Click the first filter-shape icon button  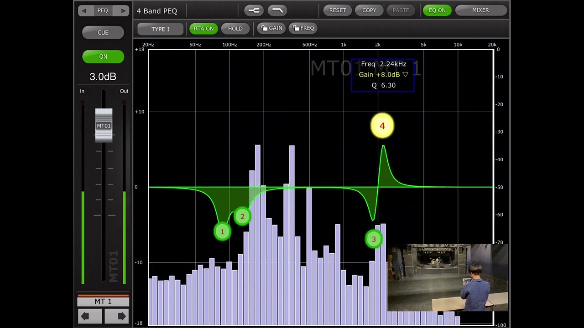(x=254, y=10)
